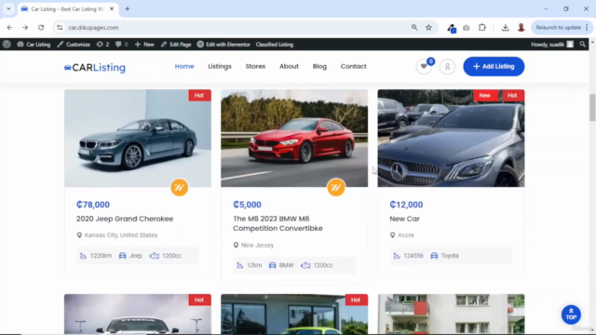Click the scroll to TOP button
Screen dimensions: 596x335
click(571, 315)
